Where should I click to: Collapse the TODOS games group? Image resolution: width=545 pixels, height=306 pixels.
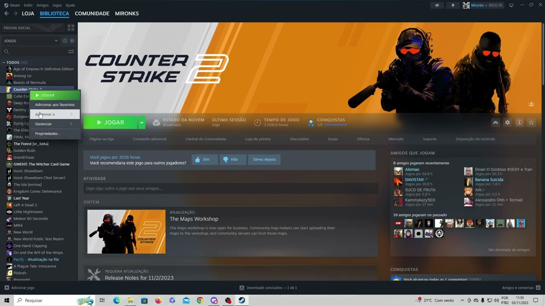point(4,62)
